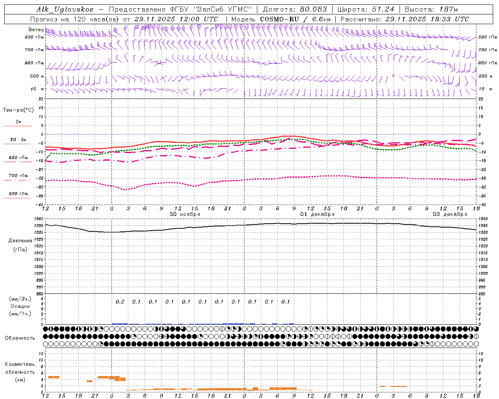Click the 'Высота: 187м' elevation text

(432, 9)
